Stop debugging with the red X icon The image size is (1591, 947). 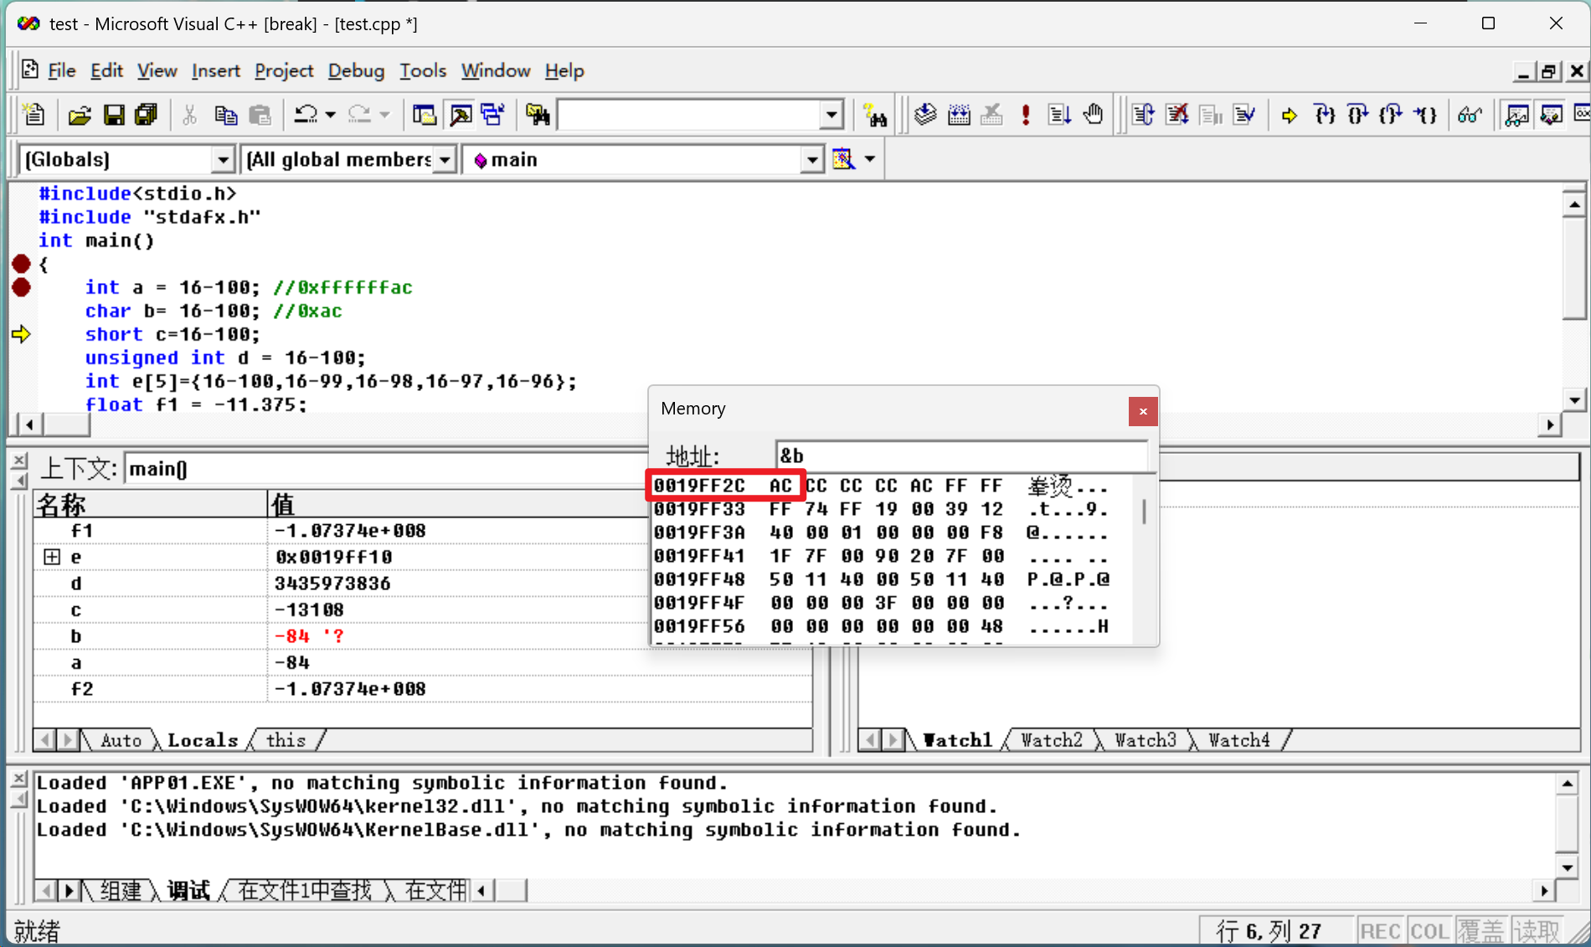click(x=1177, y=115)
